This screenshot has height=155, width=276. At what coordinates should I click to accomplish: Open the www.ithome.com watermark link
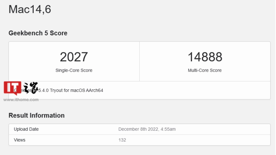(21, 100)
